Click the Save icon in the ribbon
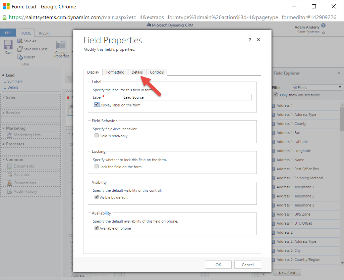Image resolution: width=344 pixels, height=280 pixels. pos(8,45)
